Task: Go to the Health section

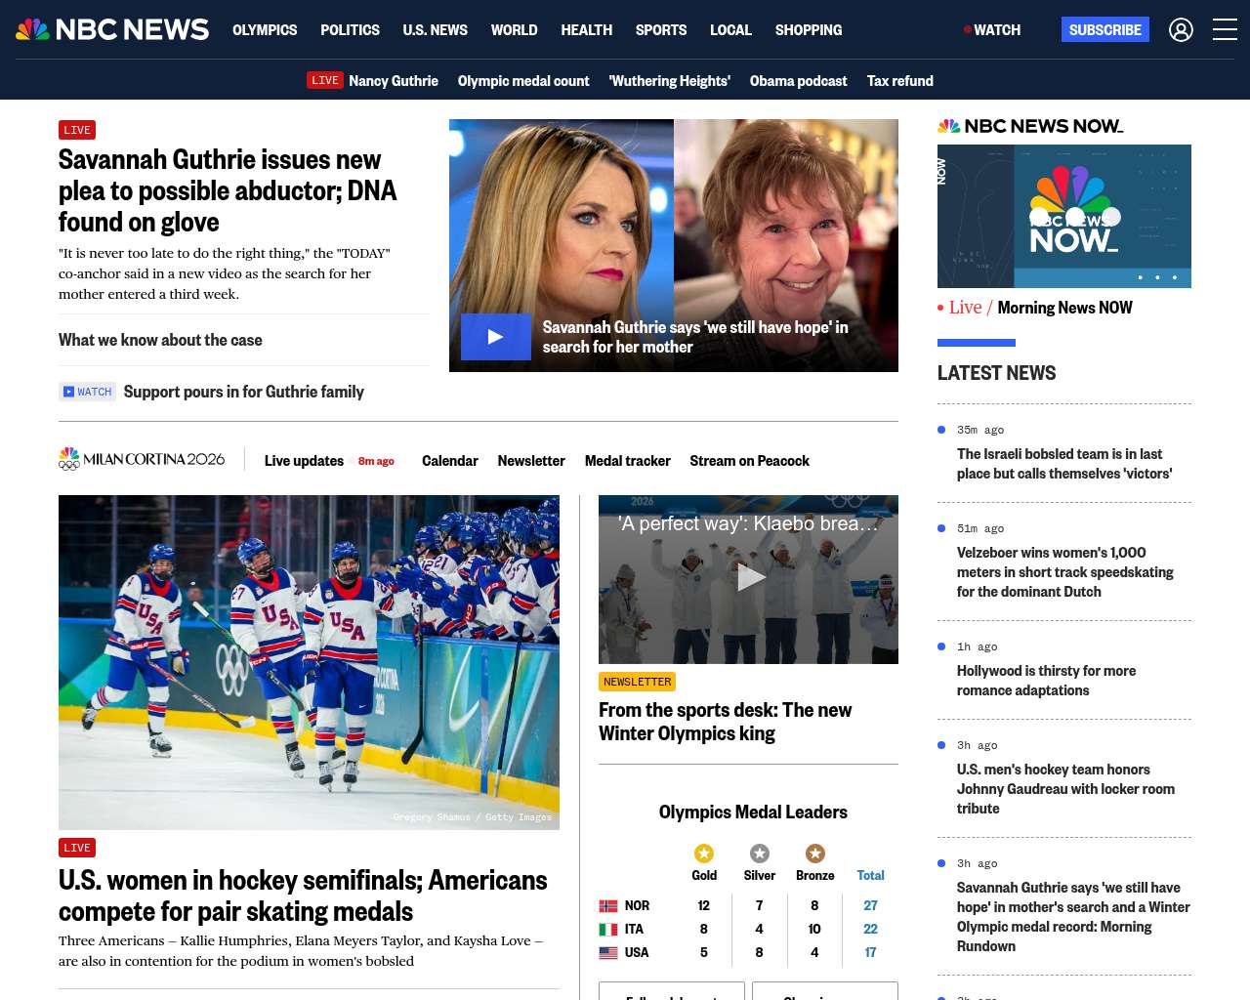Action: coord(586,30)
